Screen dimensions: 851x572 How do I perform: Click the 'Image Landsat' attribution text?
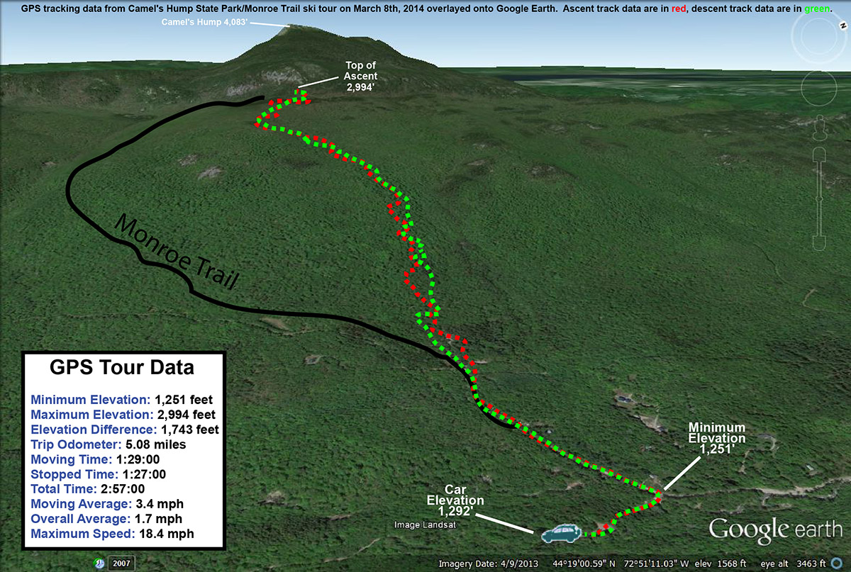[x=426, y=524]
